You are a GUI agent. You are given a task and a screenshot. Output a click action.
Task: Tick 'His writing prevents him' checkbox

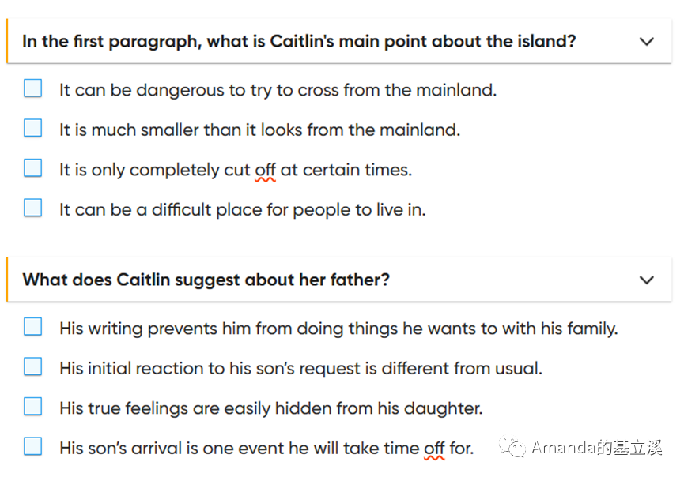coord(32,327)
